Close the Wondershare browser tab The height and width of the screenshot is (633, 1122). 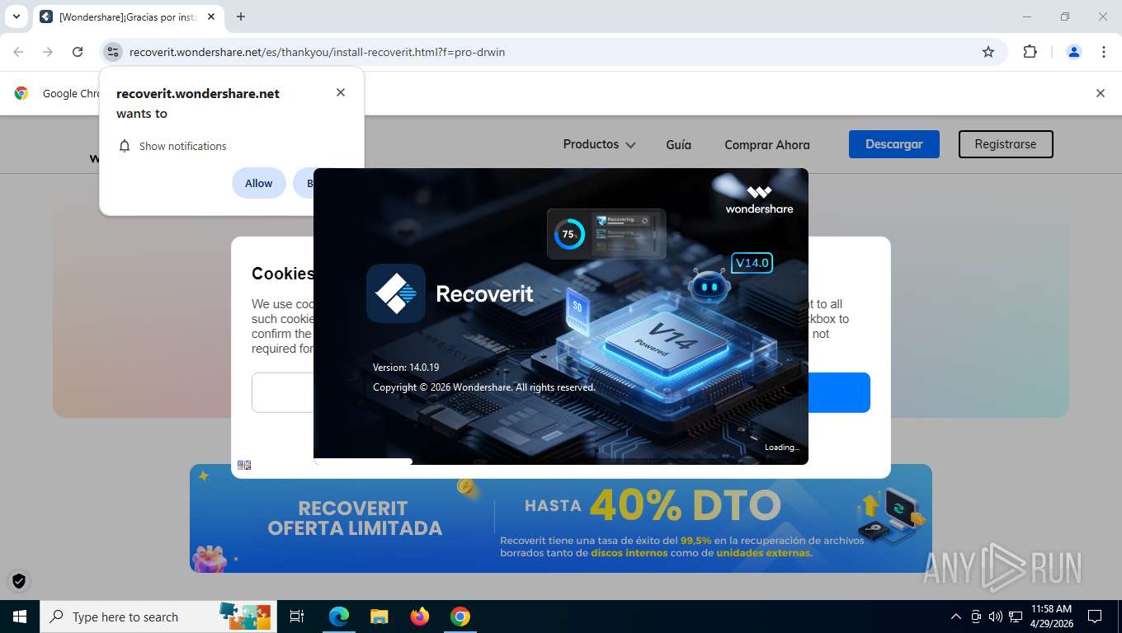211,16
